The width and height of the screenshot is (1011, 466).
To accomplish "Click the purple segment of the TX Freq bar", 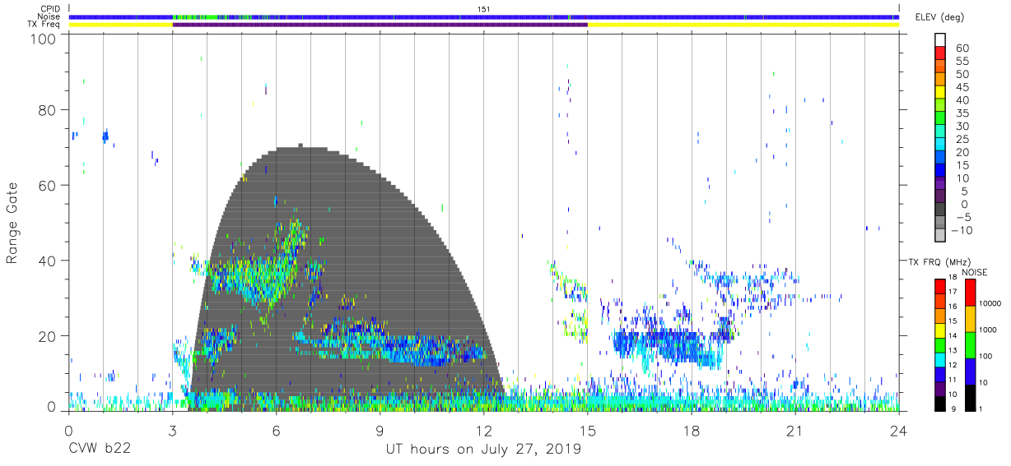I will coord(380,25).
